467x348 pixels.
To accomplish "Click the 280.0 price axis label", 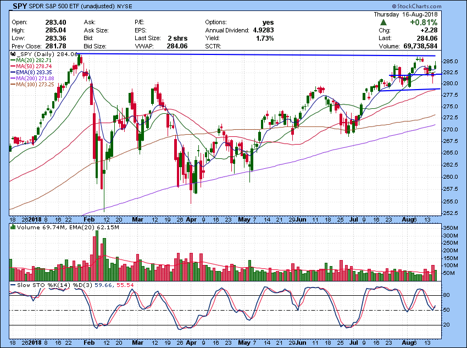I will coord(450,84).
